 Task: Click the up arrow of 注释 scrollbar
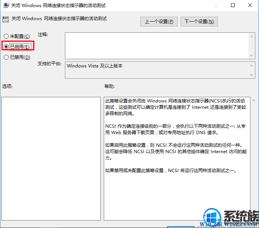tap(252, 37)
